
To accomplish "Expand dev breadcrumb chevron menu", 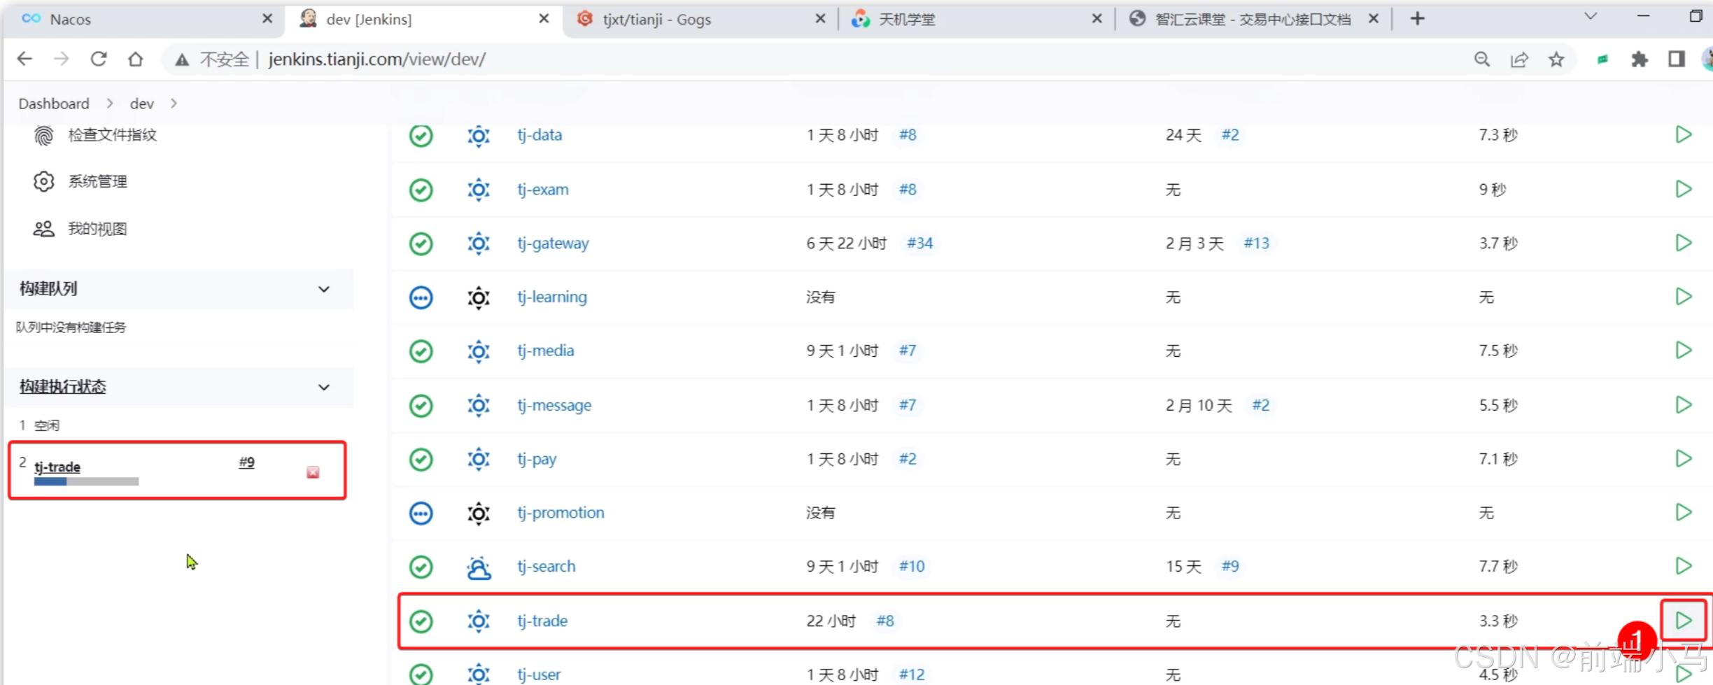I will click(x=174, y=104).
